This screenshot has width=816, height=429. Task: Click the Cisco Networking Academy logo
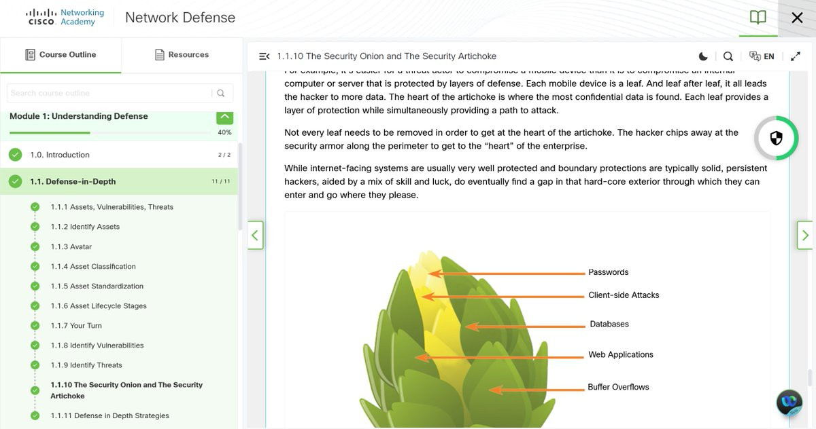coord(65,17)
